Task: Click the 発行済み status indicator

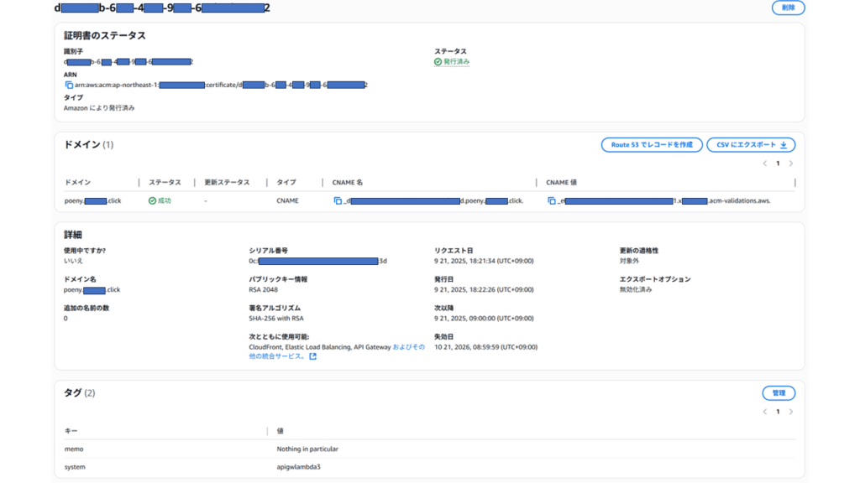Action: (452, 62)
